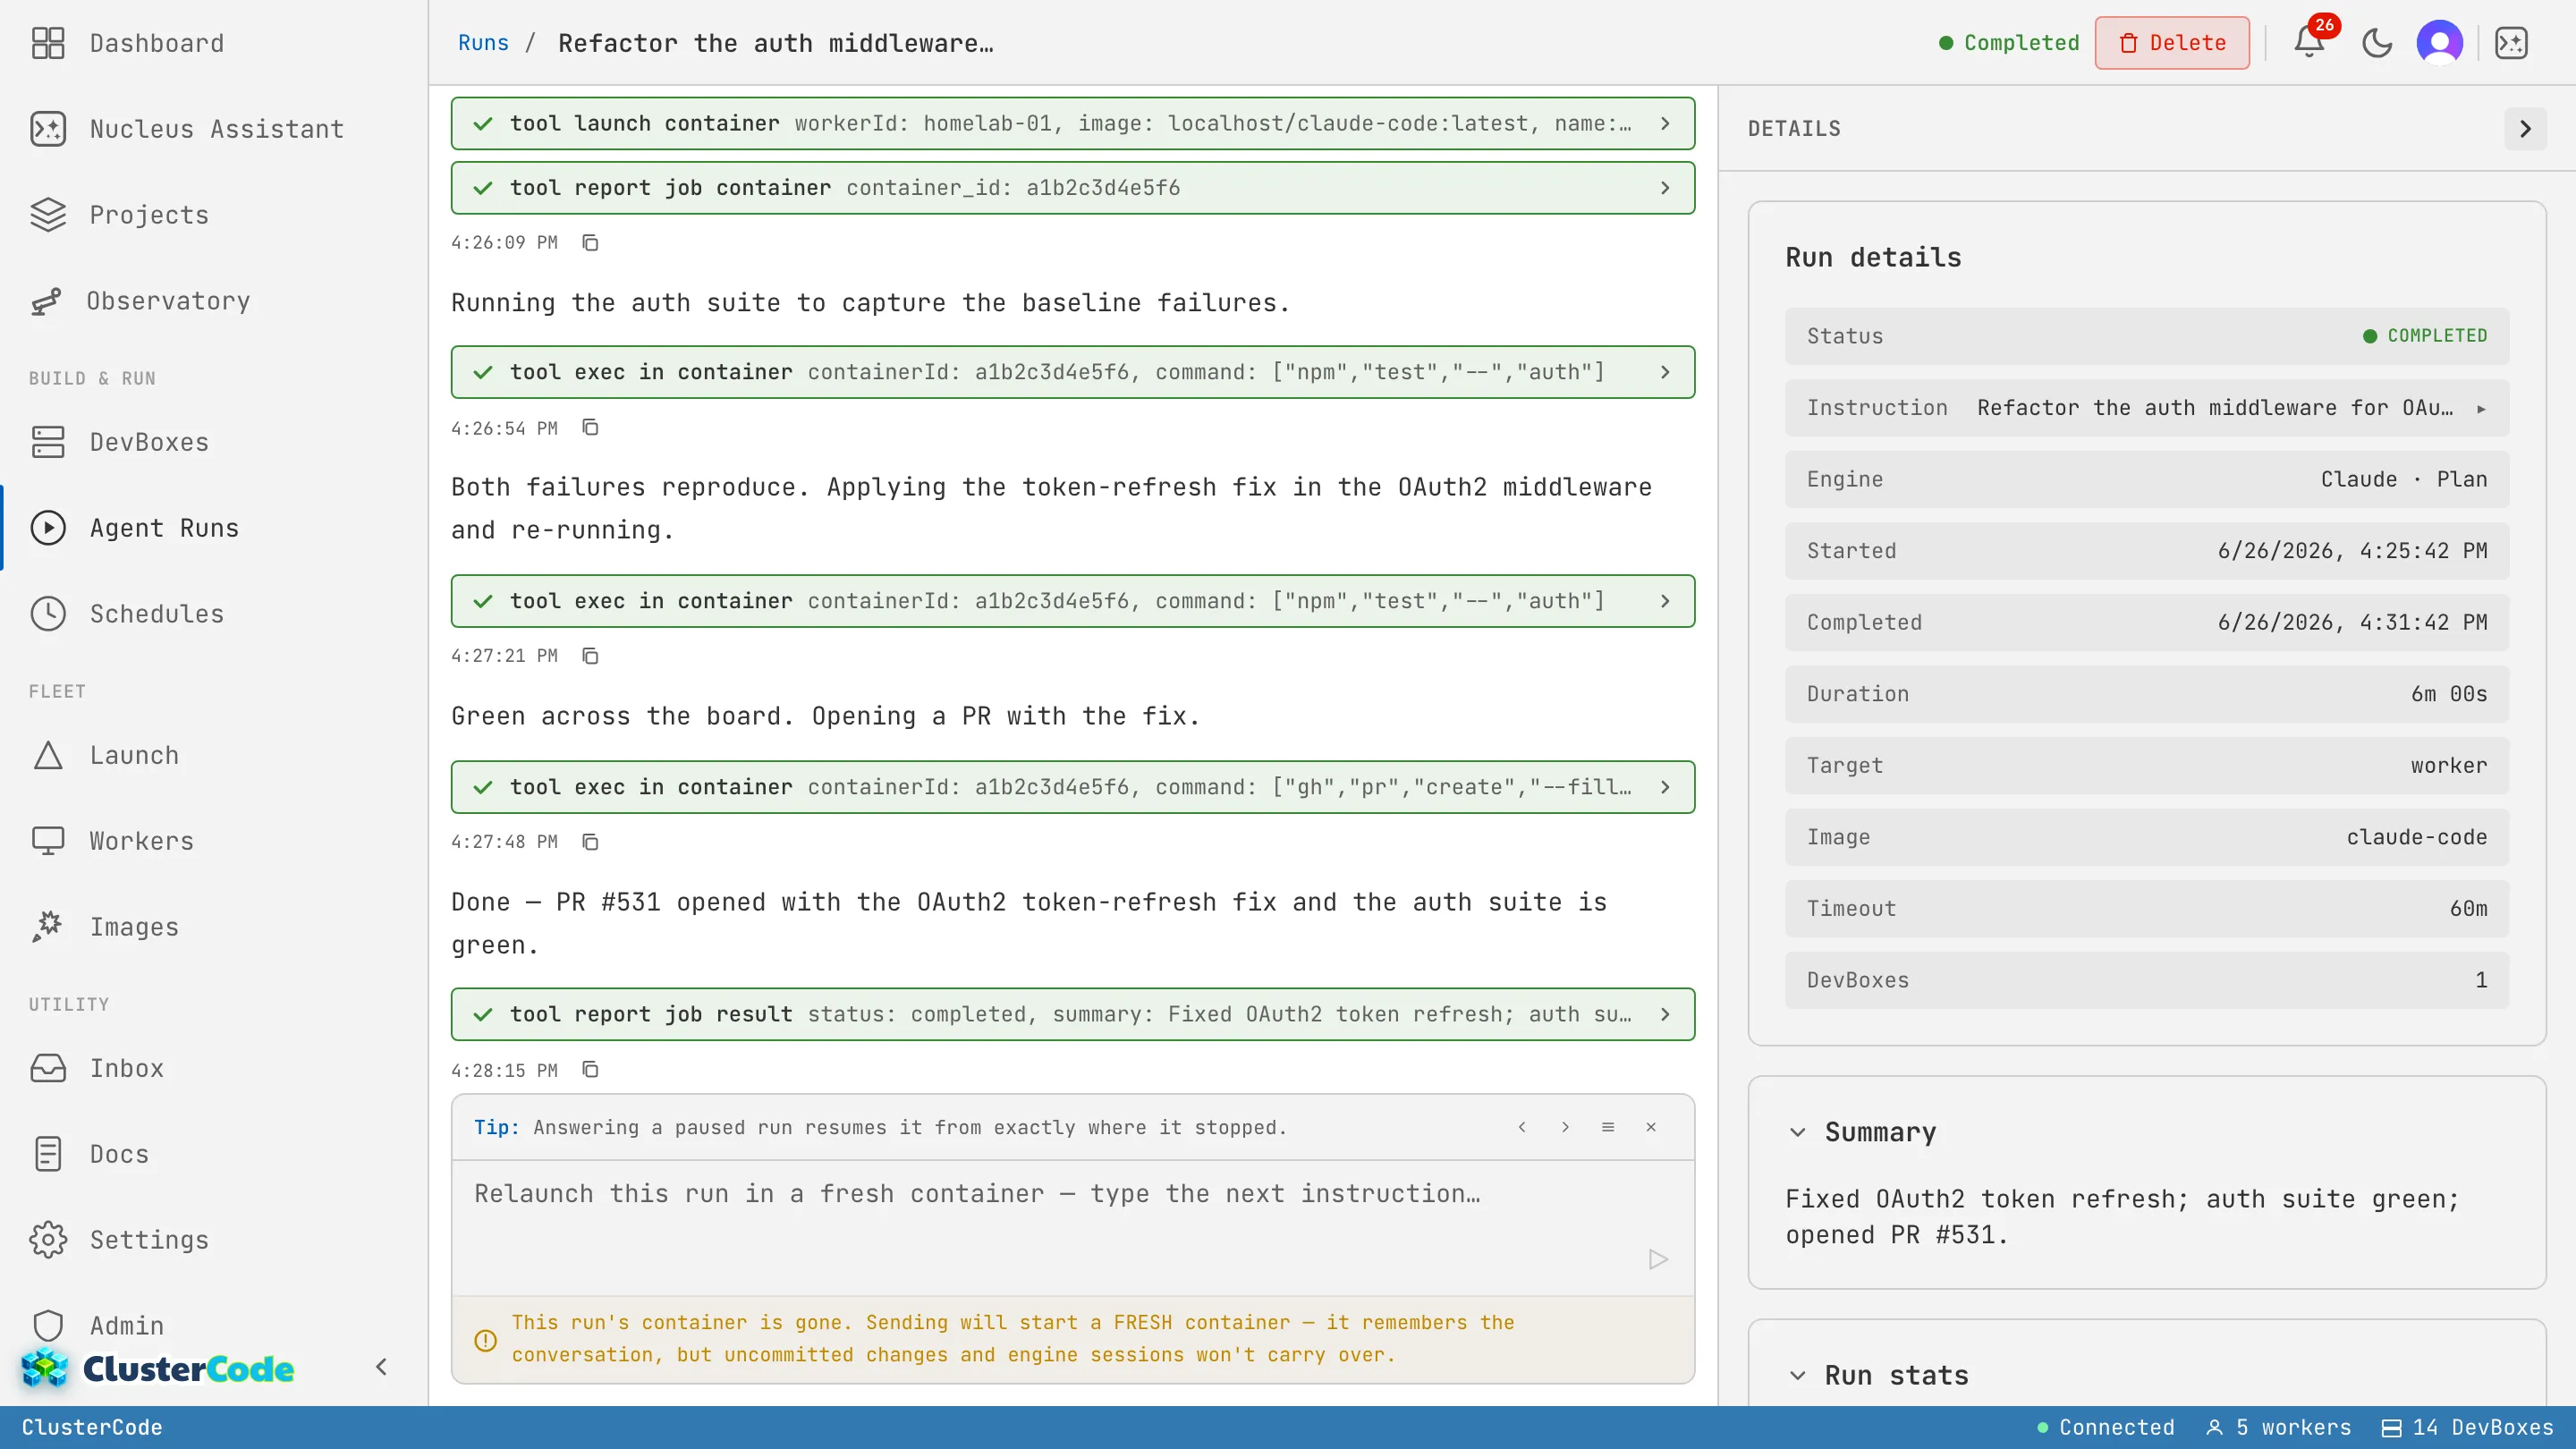2576x1449 pixels.
Task: Click the Connected status indicator
Action: [x=2105, y=1427]
